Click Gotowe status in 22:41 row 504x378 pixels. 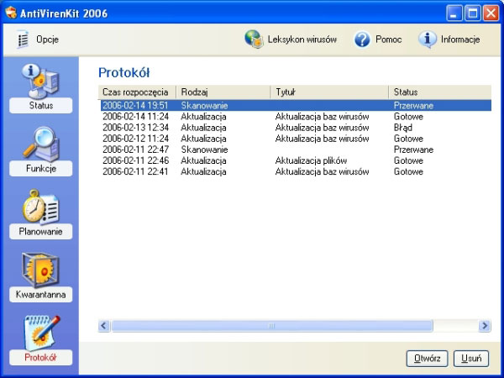pos(408,171)
